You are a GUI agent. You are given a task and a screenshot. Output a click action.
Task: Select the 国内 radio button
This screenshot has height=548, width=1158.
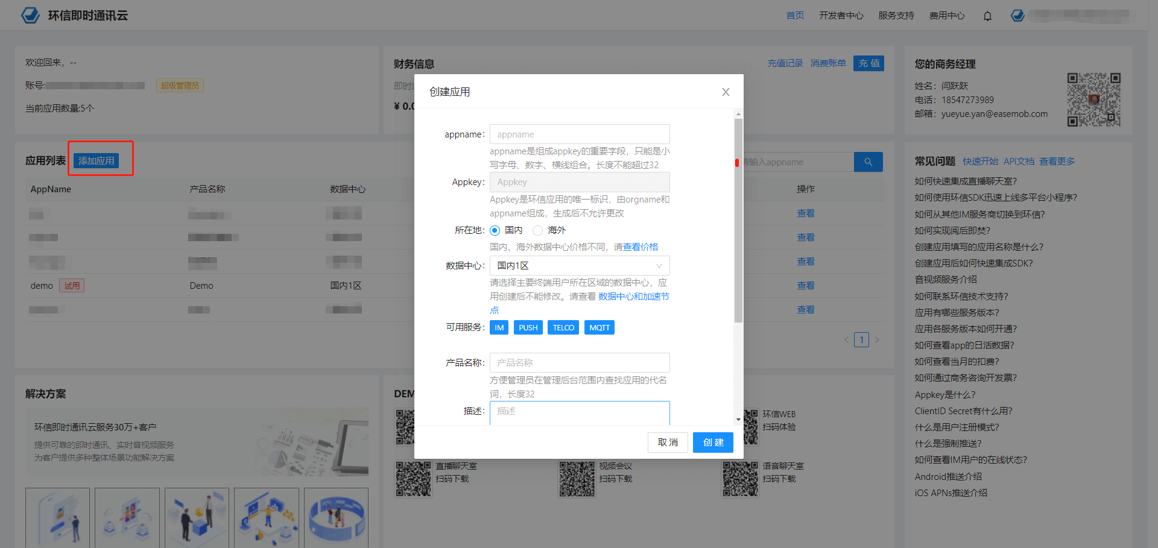(x=495, y=230)
